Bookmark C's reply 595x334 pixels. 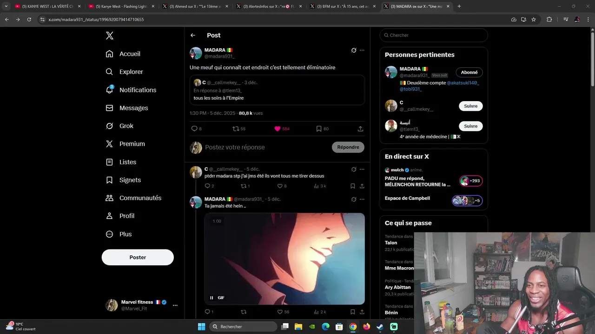(x=353, y=186)
